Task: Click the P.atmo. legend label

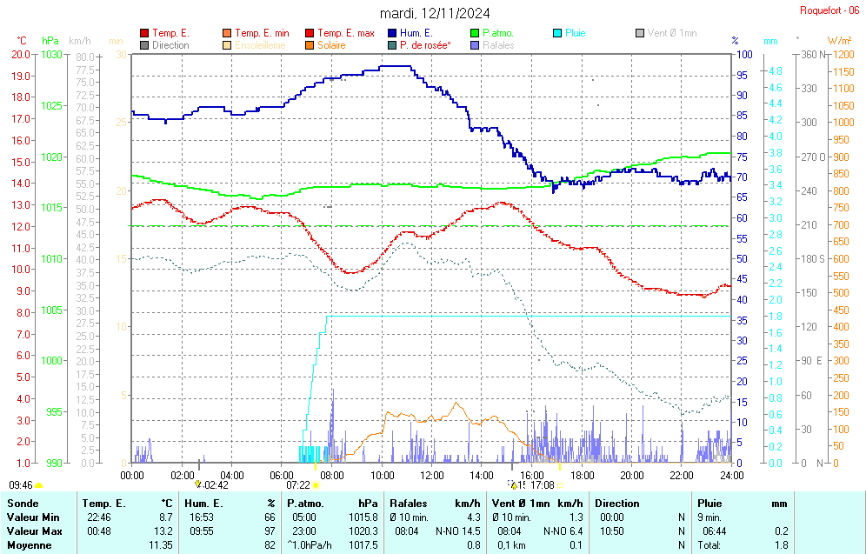Action: 498,33
